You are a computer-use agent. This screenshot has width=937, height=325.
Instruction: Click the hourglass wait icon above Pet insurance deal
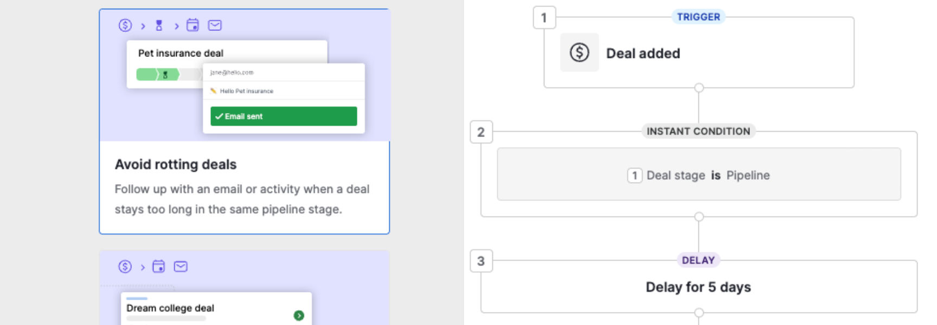[159, 25]
